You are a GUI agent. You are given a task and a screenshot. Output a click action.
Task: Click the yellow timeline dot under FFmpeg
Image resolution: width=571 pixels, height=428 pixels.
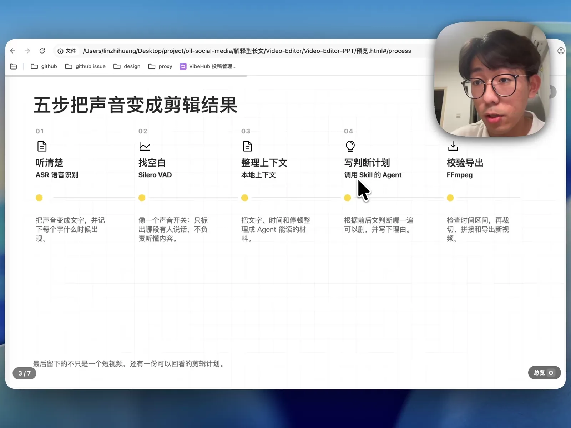pyautogui.click(x=450, y=198)
